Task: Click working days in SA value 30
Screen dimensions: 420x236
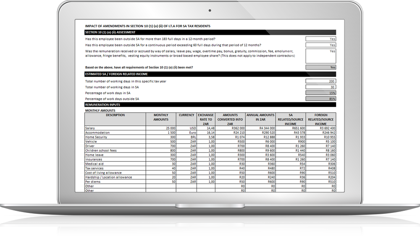Action: coord(320,87)
